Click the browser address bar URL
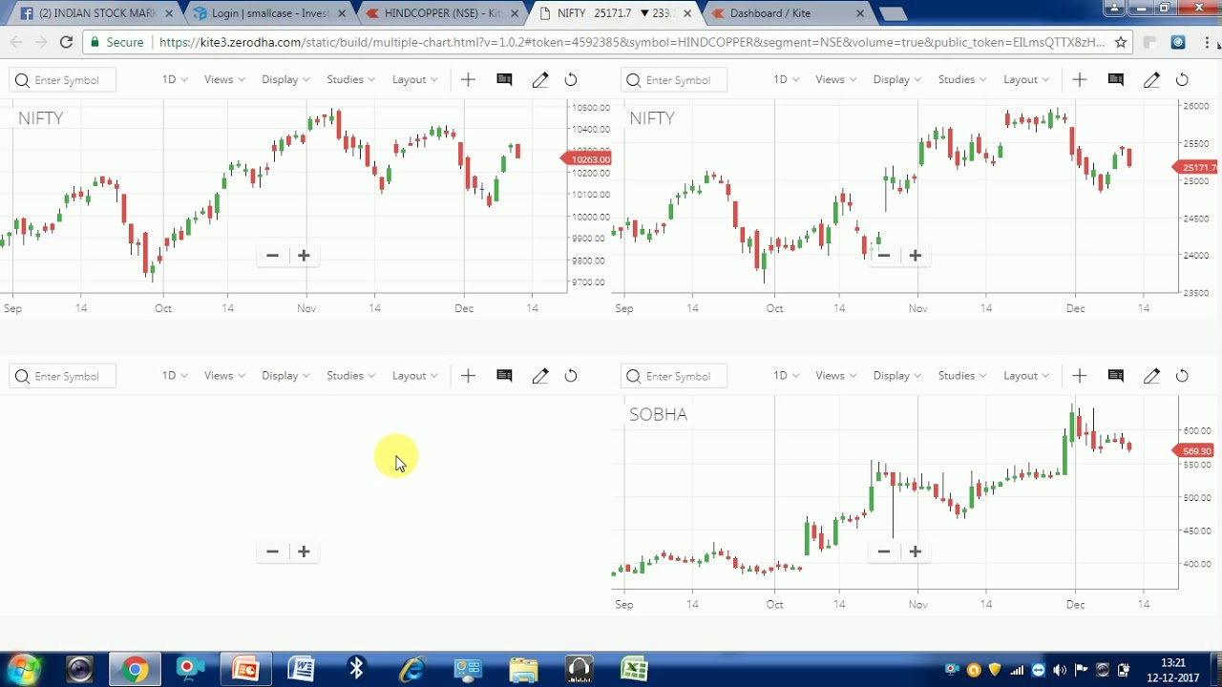Viewport: 1222px width, 687px height. coord(631,42)
